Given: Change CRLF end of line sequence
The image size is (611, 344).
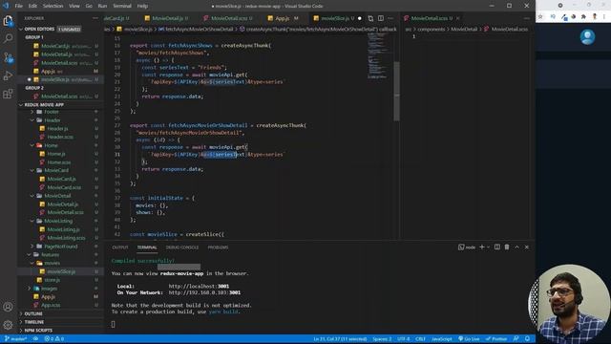Looking at the screenshot, I should pyautogui.click(x=420, y=338).
